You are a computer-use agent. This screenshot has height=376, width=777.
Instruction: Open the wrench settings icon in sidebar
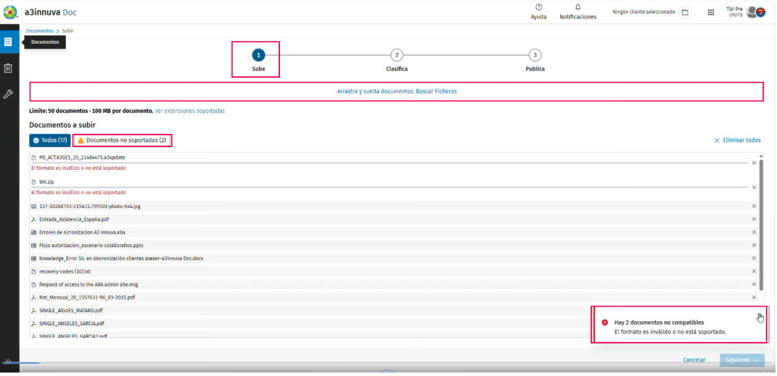(x=8, y=94)
